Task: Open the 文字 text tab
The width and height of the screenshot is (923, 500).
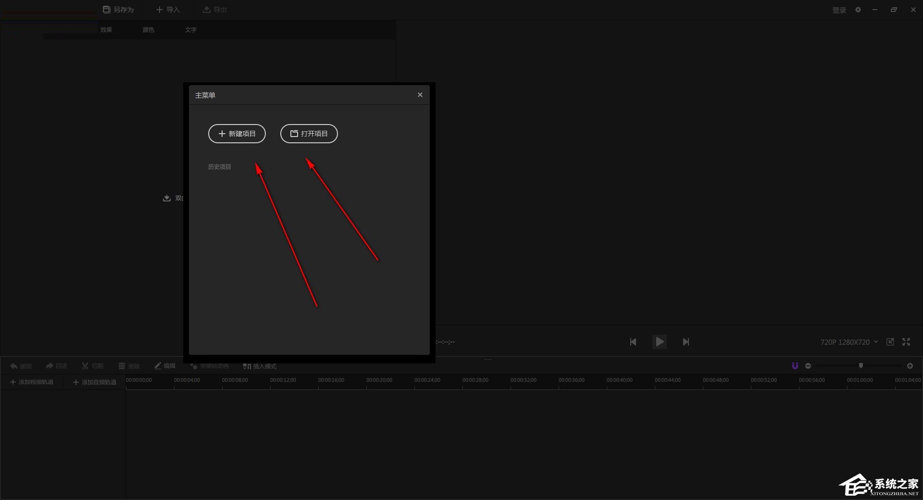Action: point(190,29)
